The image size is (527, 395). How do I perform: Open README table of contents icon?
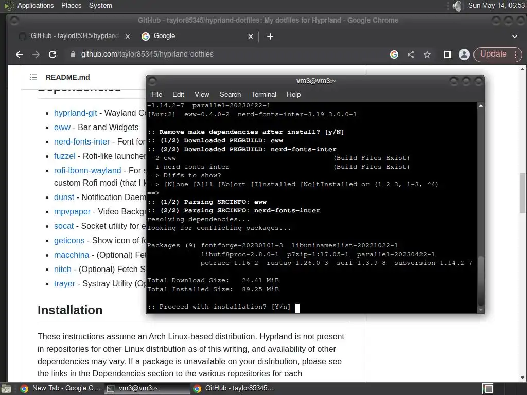click(33, 77)
